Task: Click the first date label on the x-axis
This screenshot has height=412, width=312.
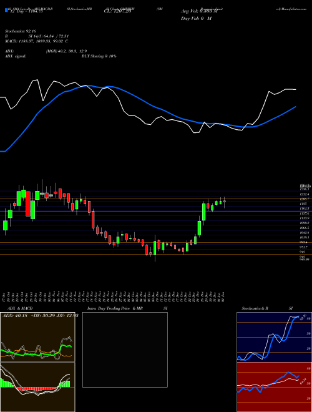Action: tap(5, 297)
